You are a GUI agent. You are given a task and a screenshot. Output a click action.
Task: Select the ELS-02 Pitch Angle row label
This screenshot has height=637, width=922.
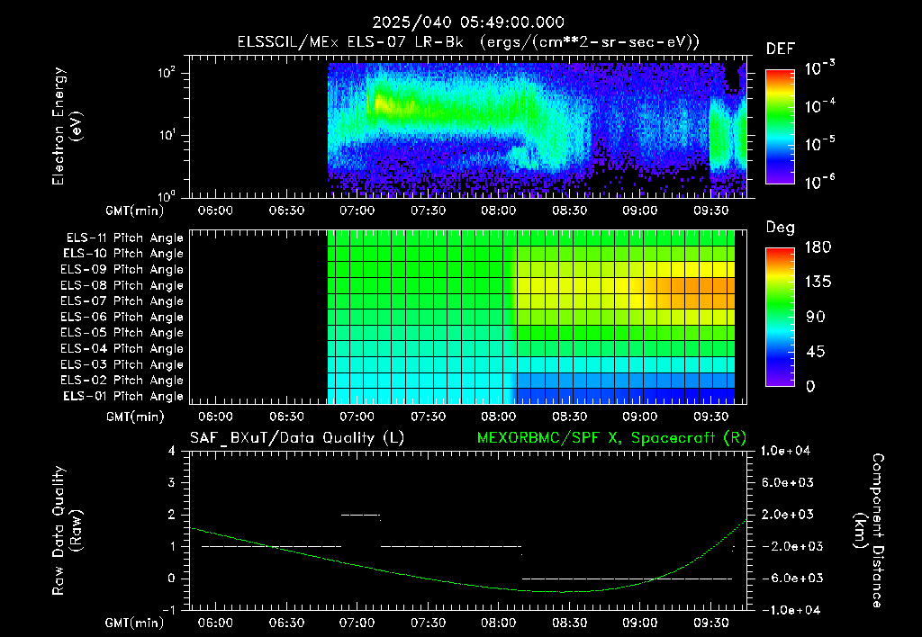click(122, 381)
